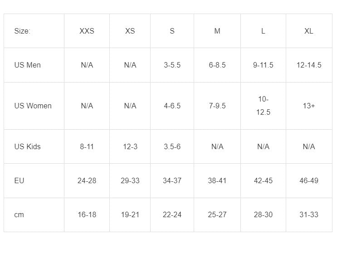Select the 12-3 US Kids cell

130,146
